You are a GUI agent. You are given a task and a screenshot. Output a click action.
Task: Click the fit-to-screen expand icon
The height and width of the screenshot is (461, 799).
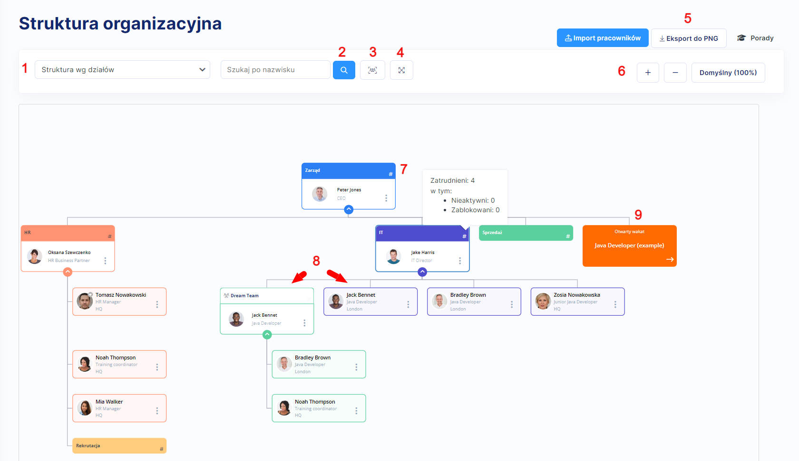coord(401,70)
